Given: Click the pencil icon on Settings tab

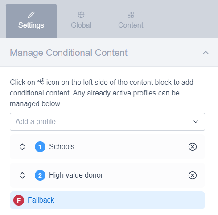Looking at the screenshot, I should 31,15.
